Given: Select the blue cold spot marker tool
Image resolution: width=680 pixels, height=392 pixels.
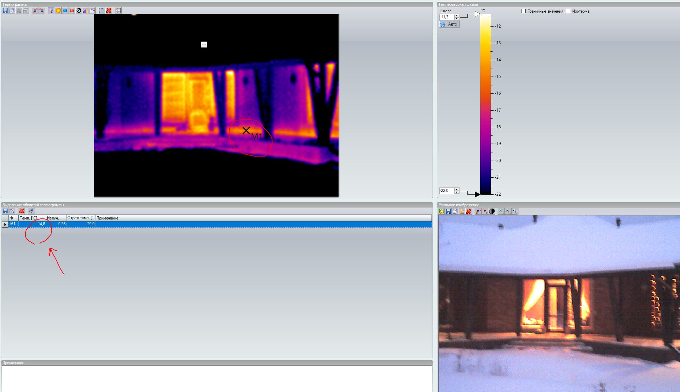Looking at the screenshot, I should 65,11.
